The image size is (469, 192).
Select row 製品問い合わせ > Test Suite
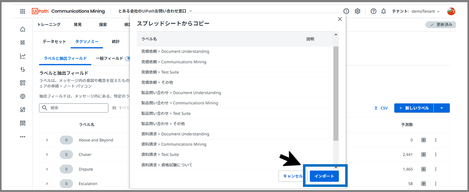(235, 113)
